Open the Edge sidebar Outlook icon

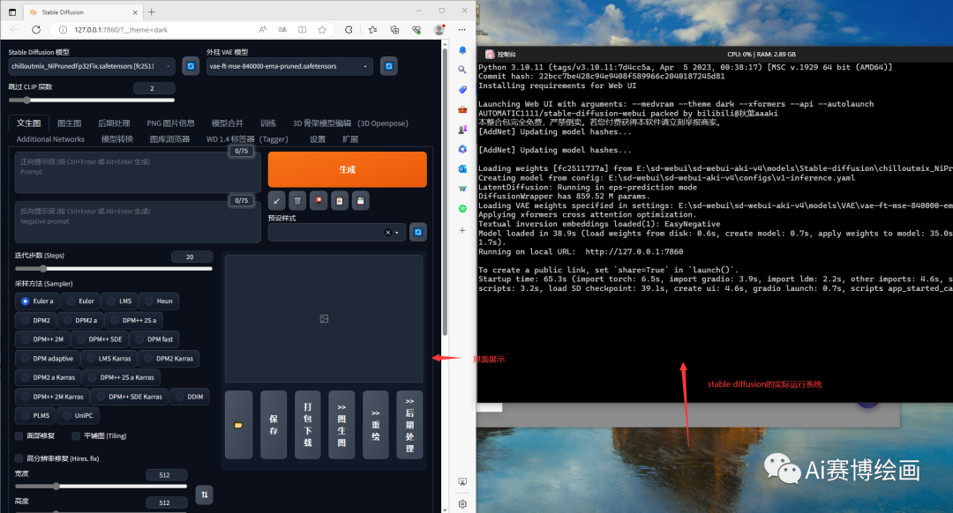462,168
